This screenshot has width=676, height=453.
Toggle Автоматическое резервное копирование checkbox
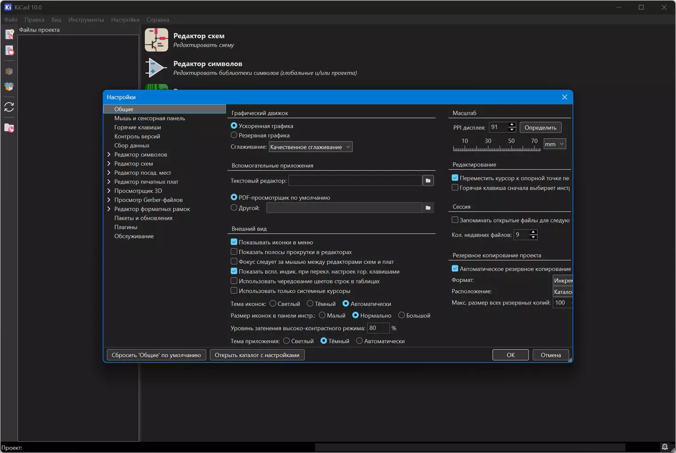pyautogui.click(x=455, y=269)
